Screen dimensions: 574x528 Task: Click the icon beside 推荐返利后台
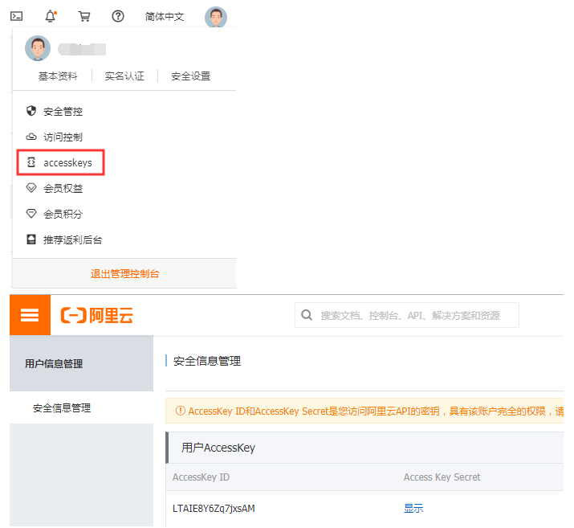click(x=31, y=239)
